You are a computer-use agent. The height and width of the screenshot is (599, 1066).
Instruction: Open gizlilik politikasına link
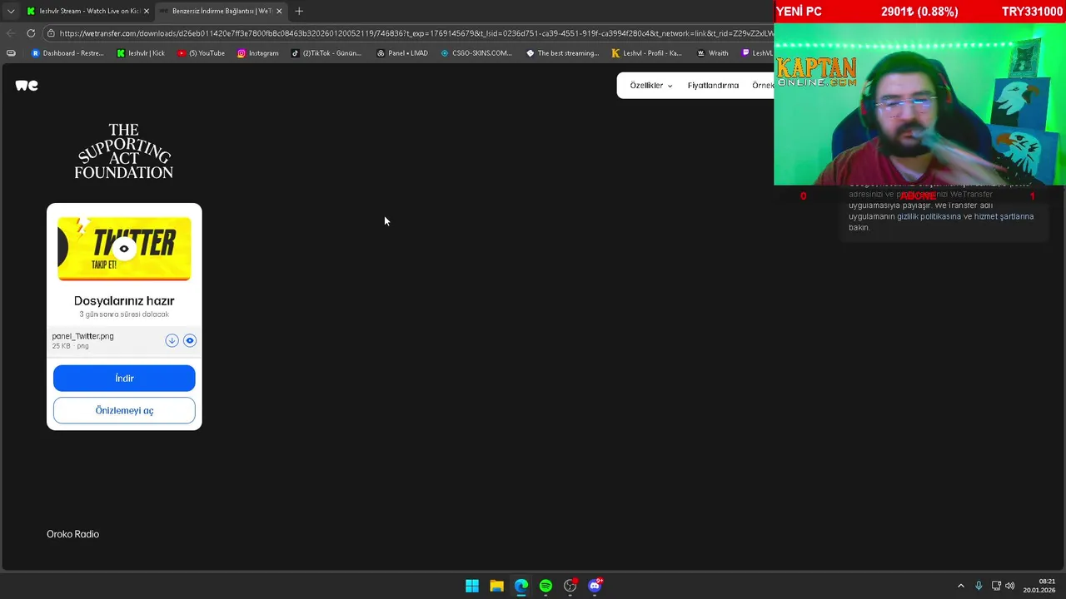[929, 216]
